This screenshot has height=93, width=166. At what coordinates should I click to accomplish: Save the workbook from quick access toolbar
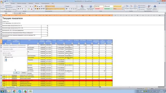point(5,1)
